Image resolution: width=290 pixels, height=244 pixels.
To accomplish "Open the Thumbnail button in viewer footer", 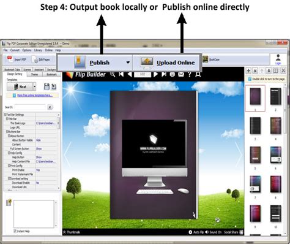I will 72,232.
